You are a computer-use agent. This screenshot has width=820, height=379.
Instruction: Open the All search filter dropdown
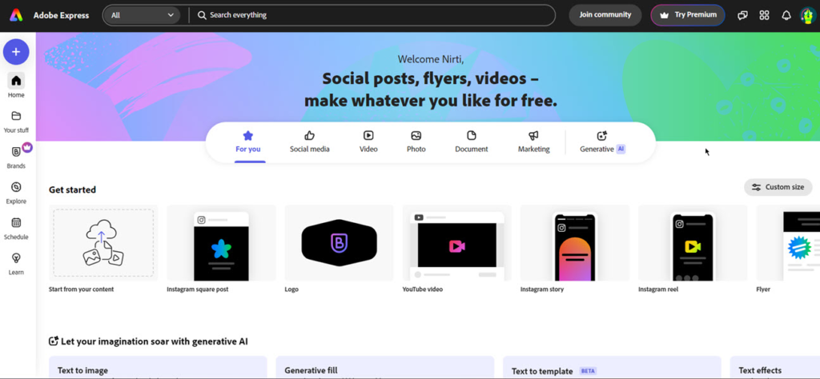click(142, 15)
